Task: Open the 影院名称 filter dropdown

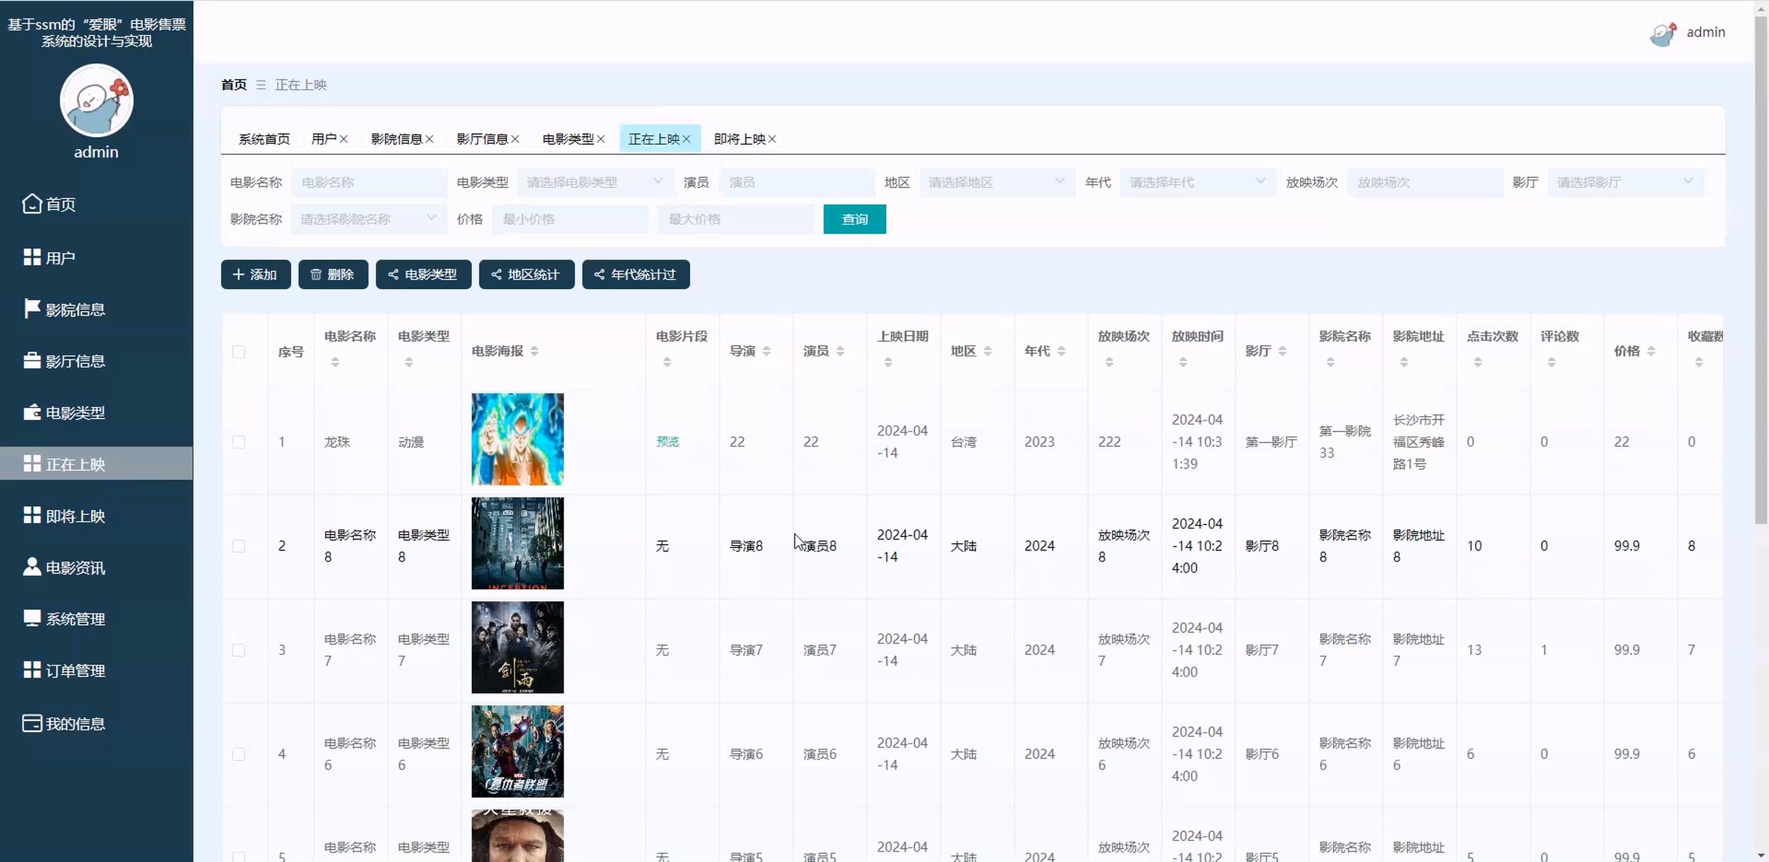Action: pos(369,219)
